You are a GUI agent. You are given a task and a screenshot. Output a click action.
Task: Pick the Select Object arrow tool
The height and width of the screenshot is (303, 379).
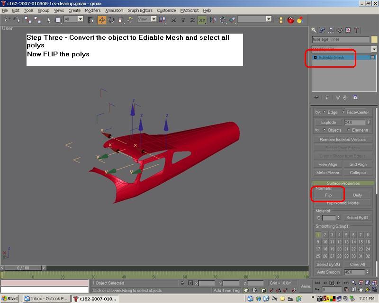coord(49,20)
